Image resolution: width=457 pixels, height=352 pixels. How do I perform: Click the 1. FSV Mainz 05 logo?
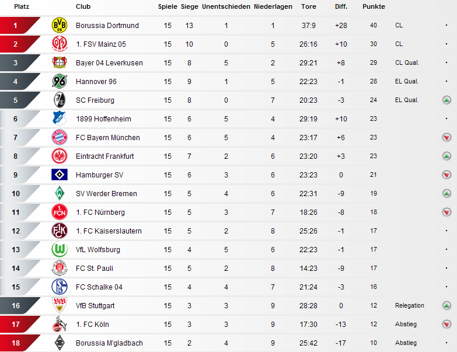click(60, 44)
